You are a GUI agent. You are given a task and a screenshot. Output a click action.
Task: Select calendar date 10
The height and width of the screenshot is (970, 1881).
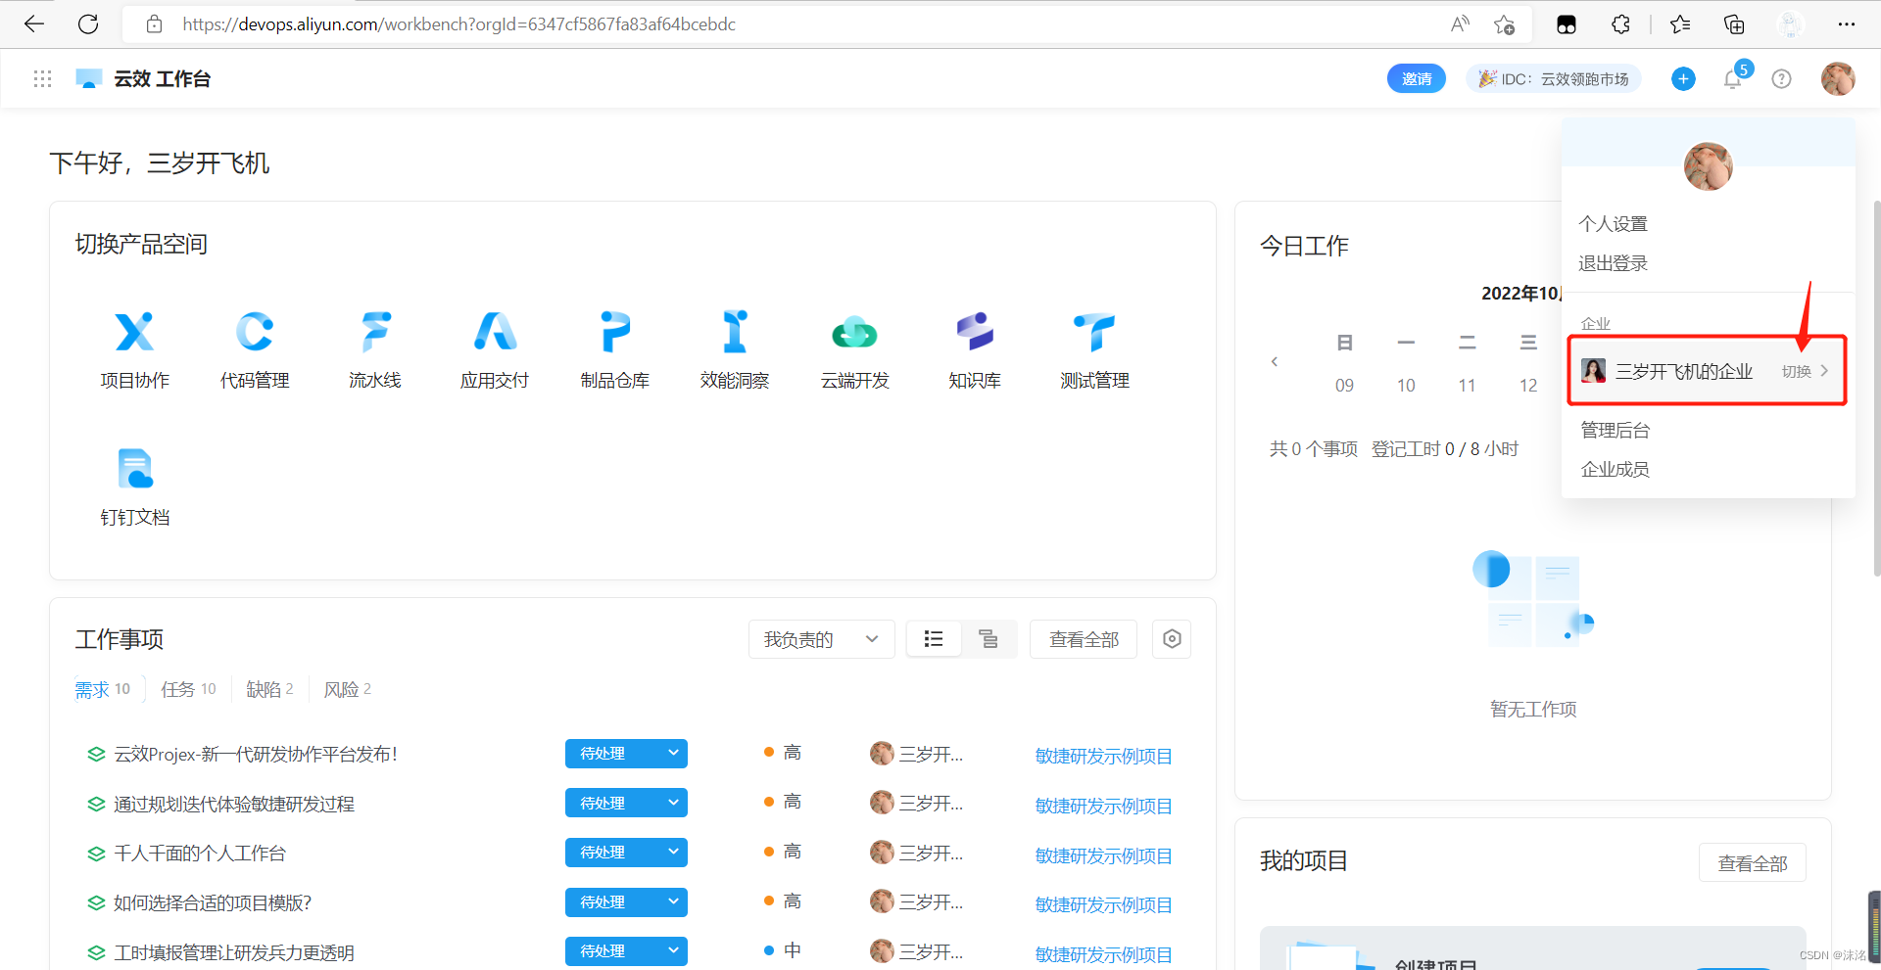click(1406, 386)
